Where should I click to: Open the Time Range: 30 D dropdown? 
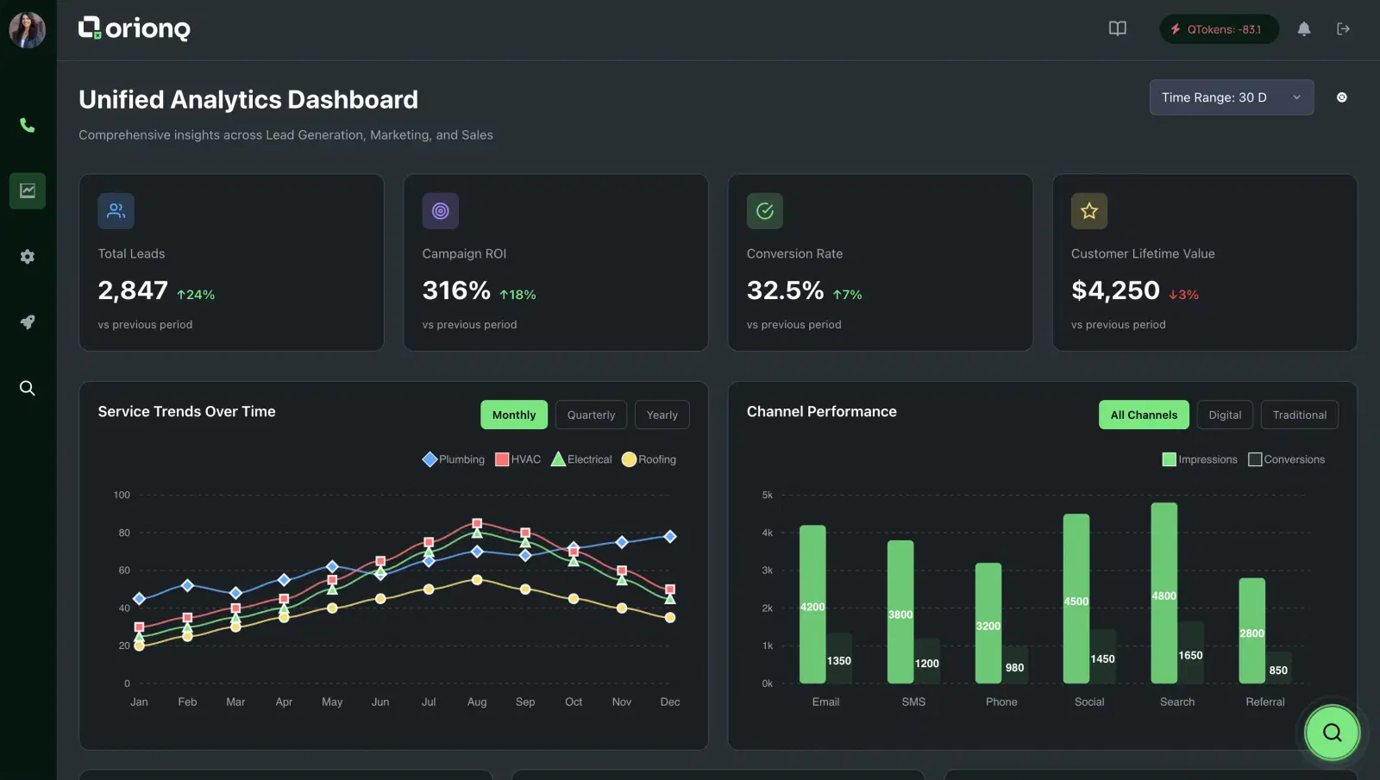tap(1231, 97)
